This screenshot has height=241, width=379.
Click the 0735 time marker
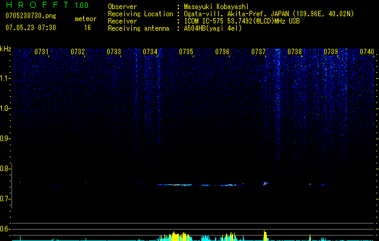(186, 52)
